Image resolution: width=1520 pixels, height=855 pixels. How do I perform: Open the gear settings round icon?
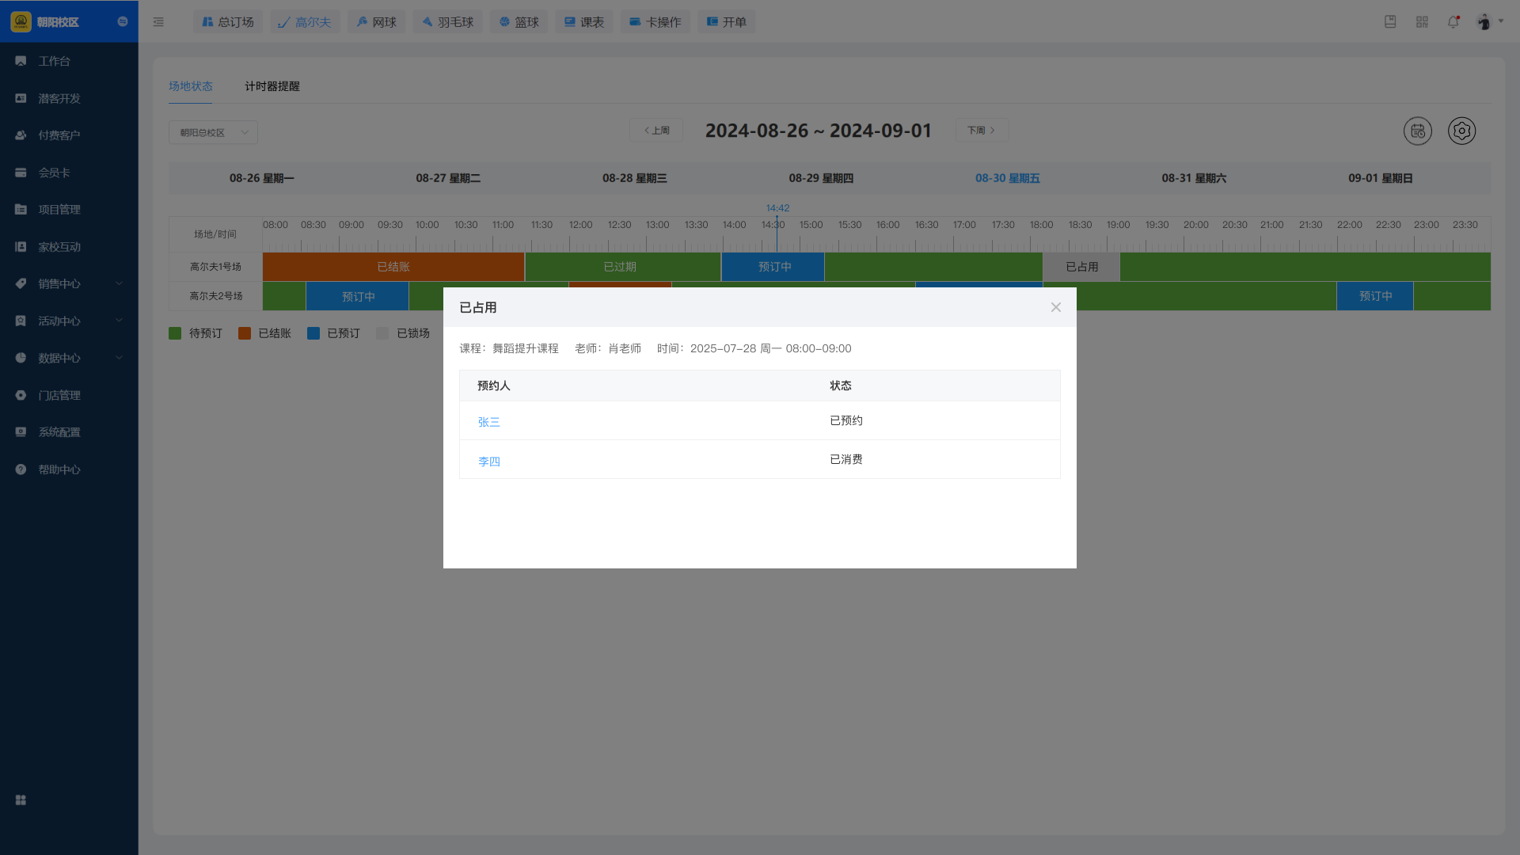1461,131
